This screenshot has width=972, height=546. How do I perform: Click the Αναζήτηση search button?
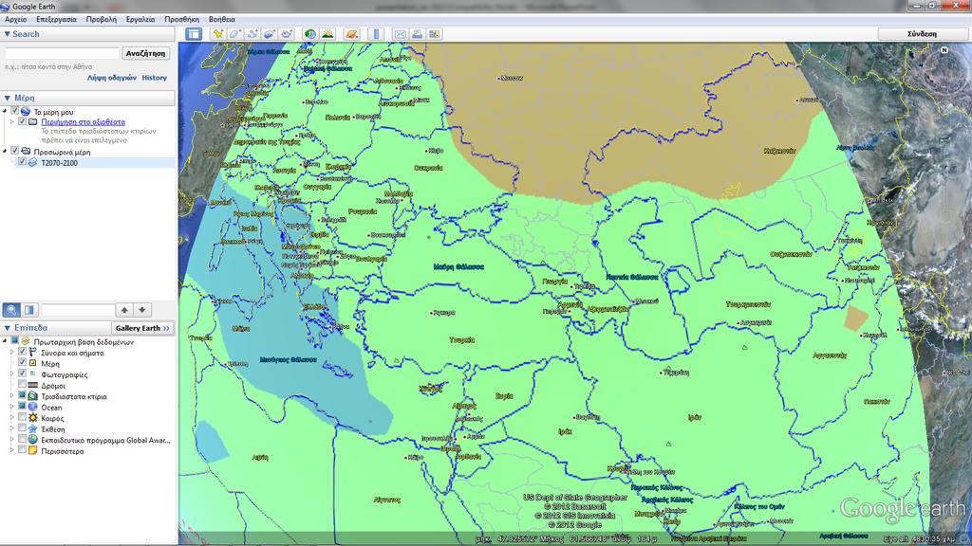coord(145,54)
